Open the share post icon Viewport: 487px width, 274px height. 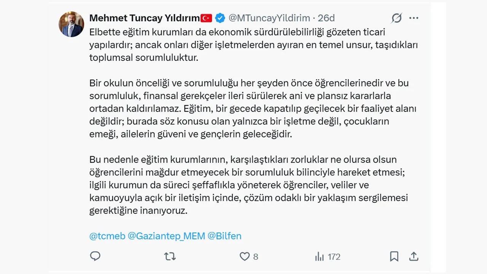coord(414,256)
